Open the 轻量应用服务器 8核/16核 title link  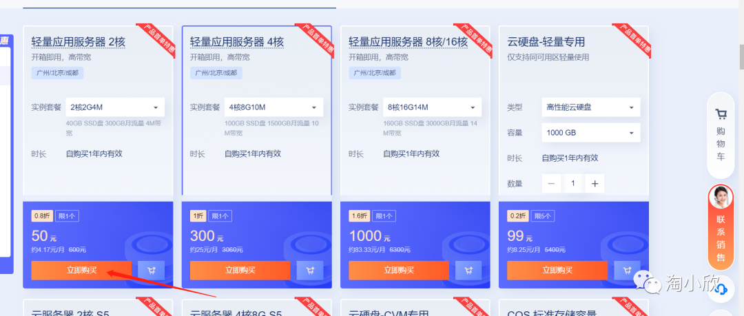tap(408, 42)
